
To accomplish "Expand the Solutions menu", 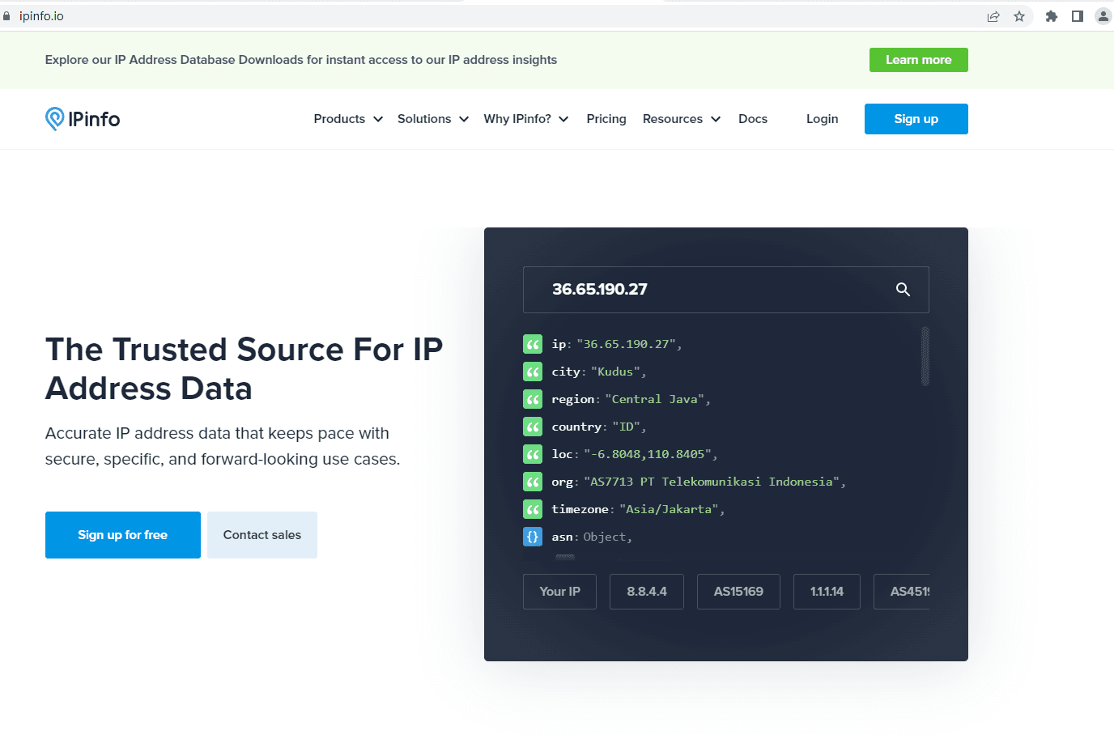I will click(433, 119).
